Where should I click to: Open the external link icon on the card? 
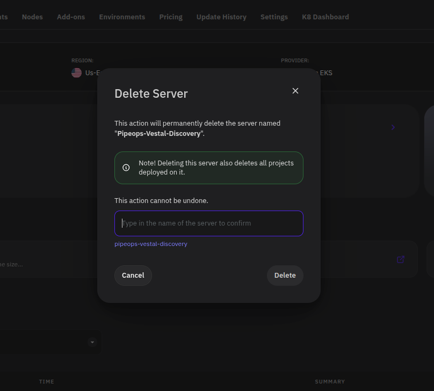pos(401,259)
